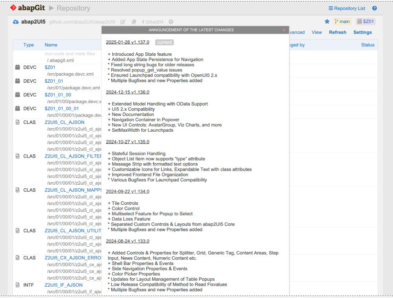
Task: Click 'Stateful Session Handling' changelog line
Action: point(137,153)
